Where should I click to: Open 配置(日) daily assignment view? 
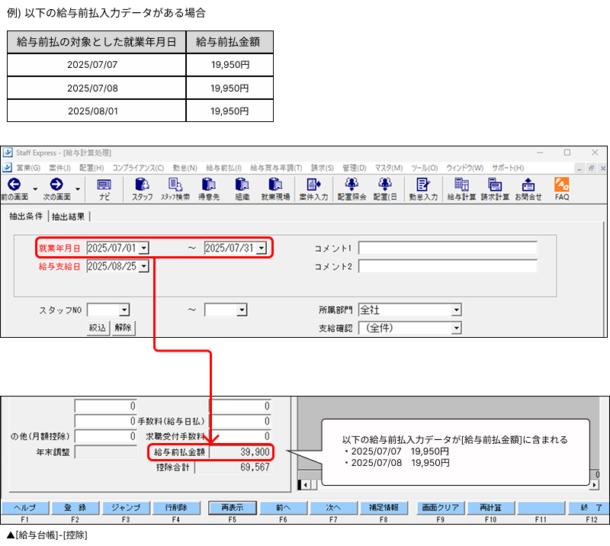point(385,188)
